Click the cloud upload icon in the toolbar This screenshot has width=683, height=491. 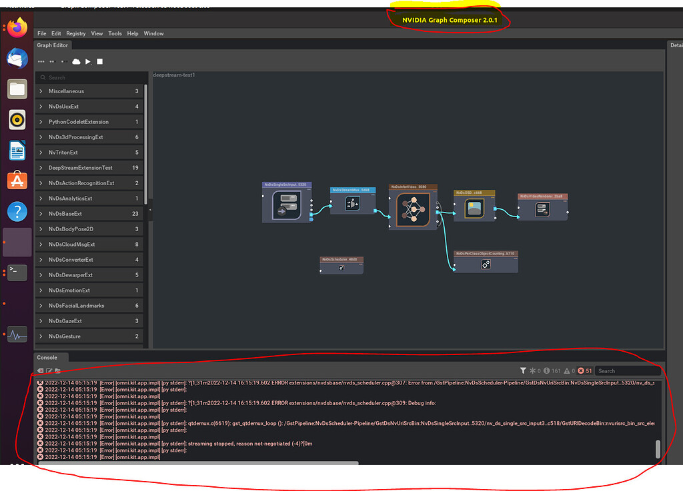click(76, 61)
